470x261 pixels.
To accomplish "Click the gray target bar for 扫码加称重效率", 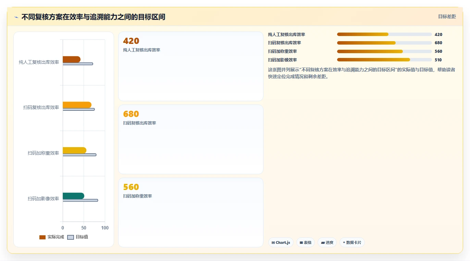I will pos(79,155).
